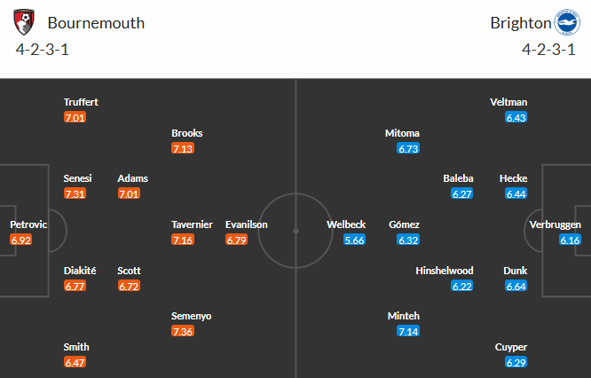Image resolution: width=591 pixels, height=378 pixels.
Task: Click Dunk's 6.64 rating badge
Action: [x=516, y=286]
